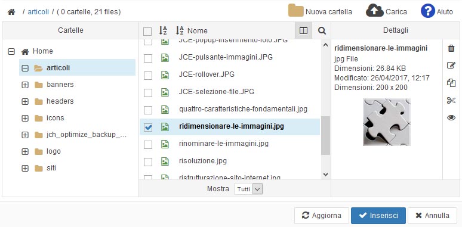Click the blue question mark help icon
This screenshot has height=227, width=462.
tap(428, 11)
